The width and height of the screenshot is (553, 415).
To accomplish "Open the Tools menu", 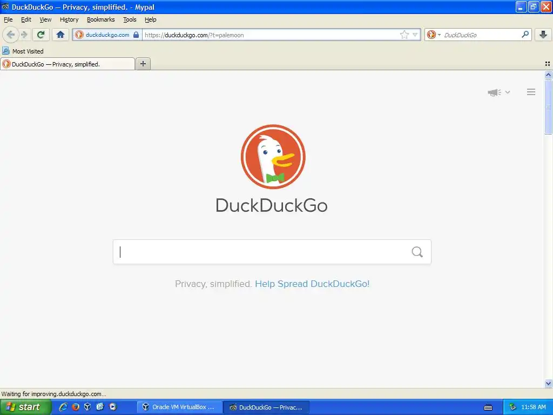I will tap(130, 19).
